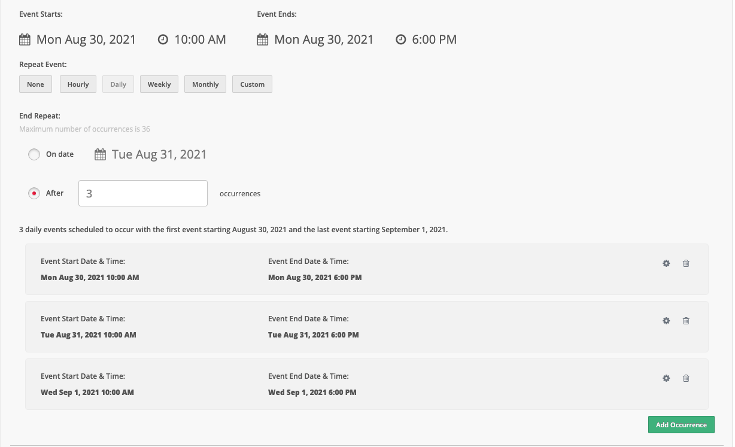Choose the Daily repeat option
Viewport: 735px width, 447px height.
[118, 84]
